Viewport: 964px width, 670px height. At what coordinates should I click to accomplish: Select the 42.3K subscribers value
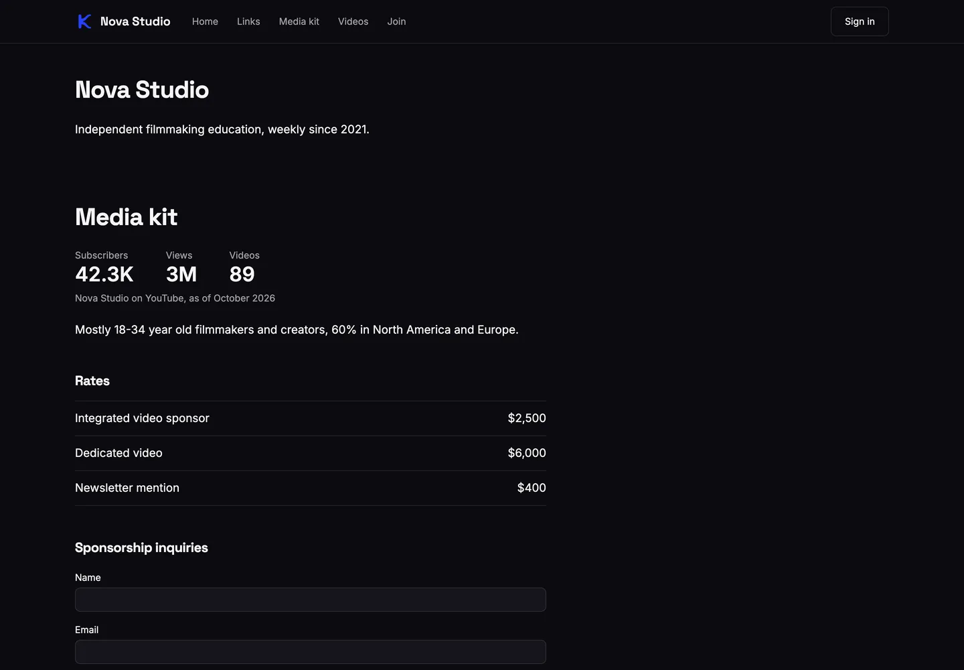[104, 274]
